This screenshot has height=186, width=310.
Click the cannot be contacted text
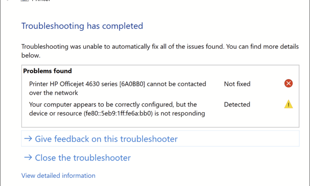pos(182,84)
